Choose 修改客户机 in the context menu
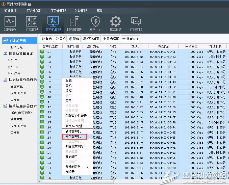Viewport: 229px width, 185px height. [x=73, y=137]
